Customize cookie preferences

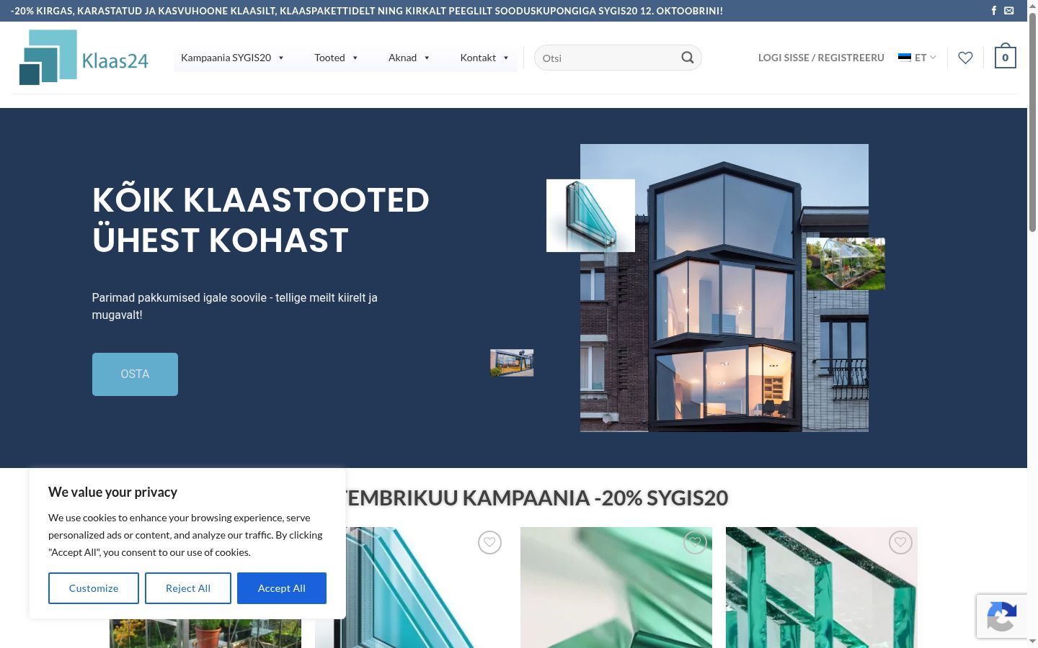pyautogui.click(x=94, y=588)
